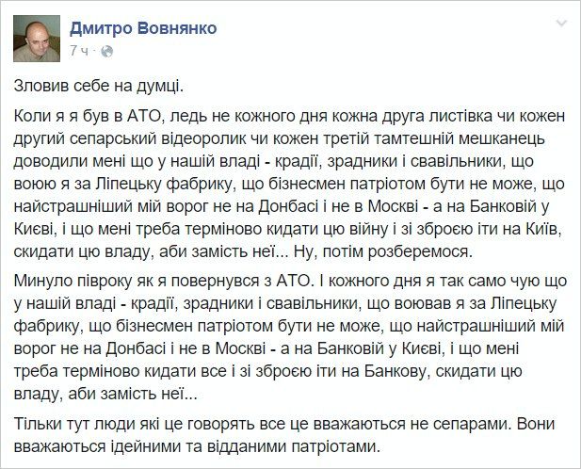Click the opening words "Коли я я був в АТО"
Viewport: 581px width, 469px height.
[x=87, y=117]
